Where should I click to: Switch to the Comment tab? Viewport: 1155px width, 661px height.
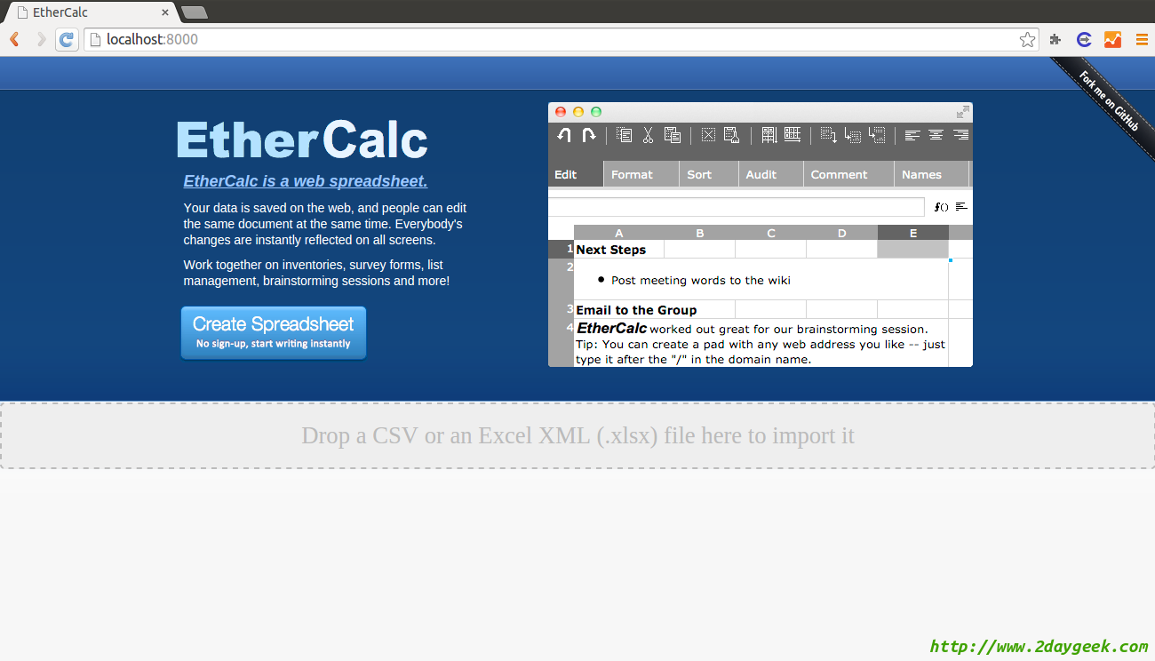[x=848, y=174]
